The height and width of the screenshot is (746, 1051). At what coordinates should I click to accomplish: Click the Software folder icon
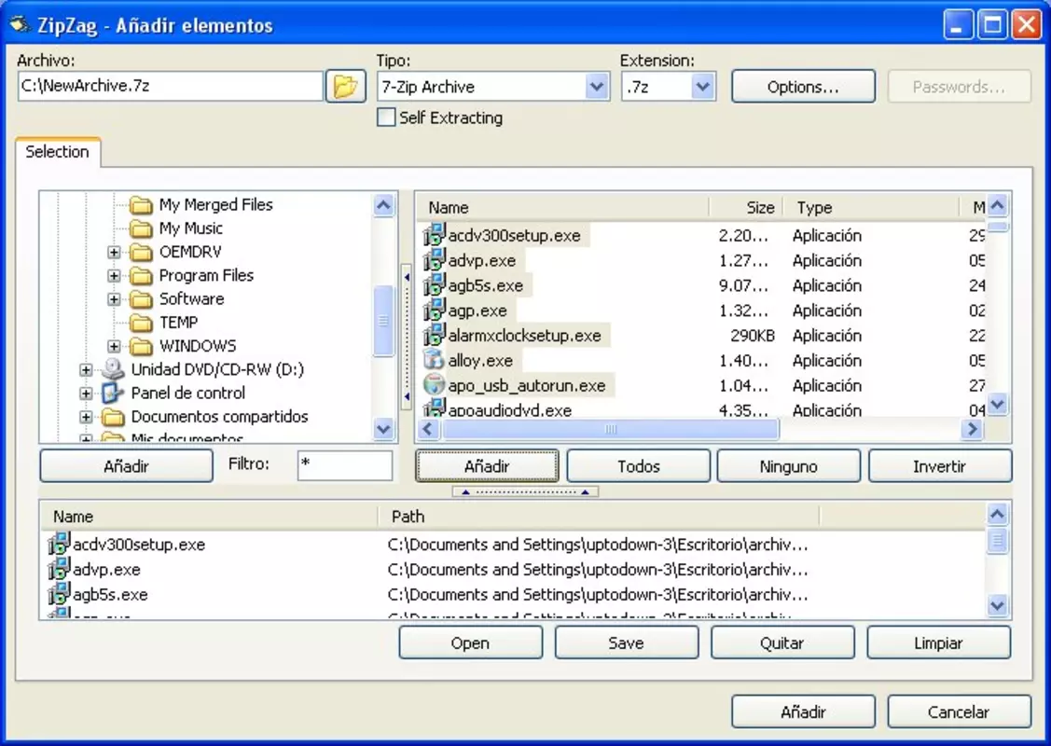pyautogui.click(x=141, y=299)
